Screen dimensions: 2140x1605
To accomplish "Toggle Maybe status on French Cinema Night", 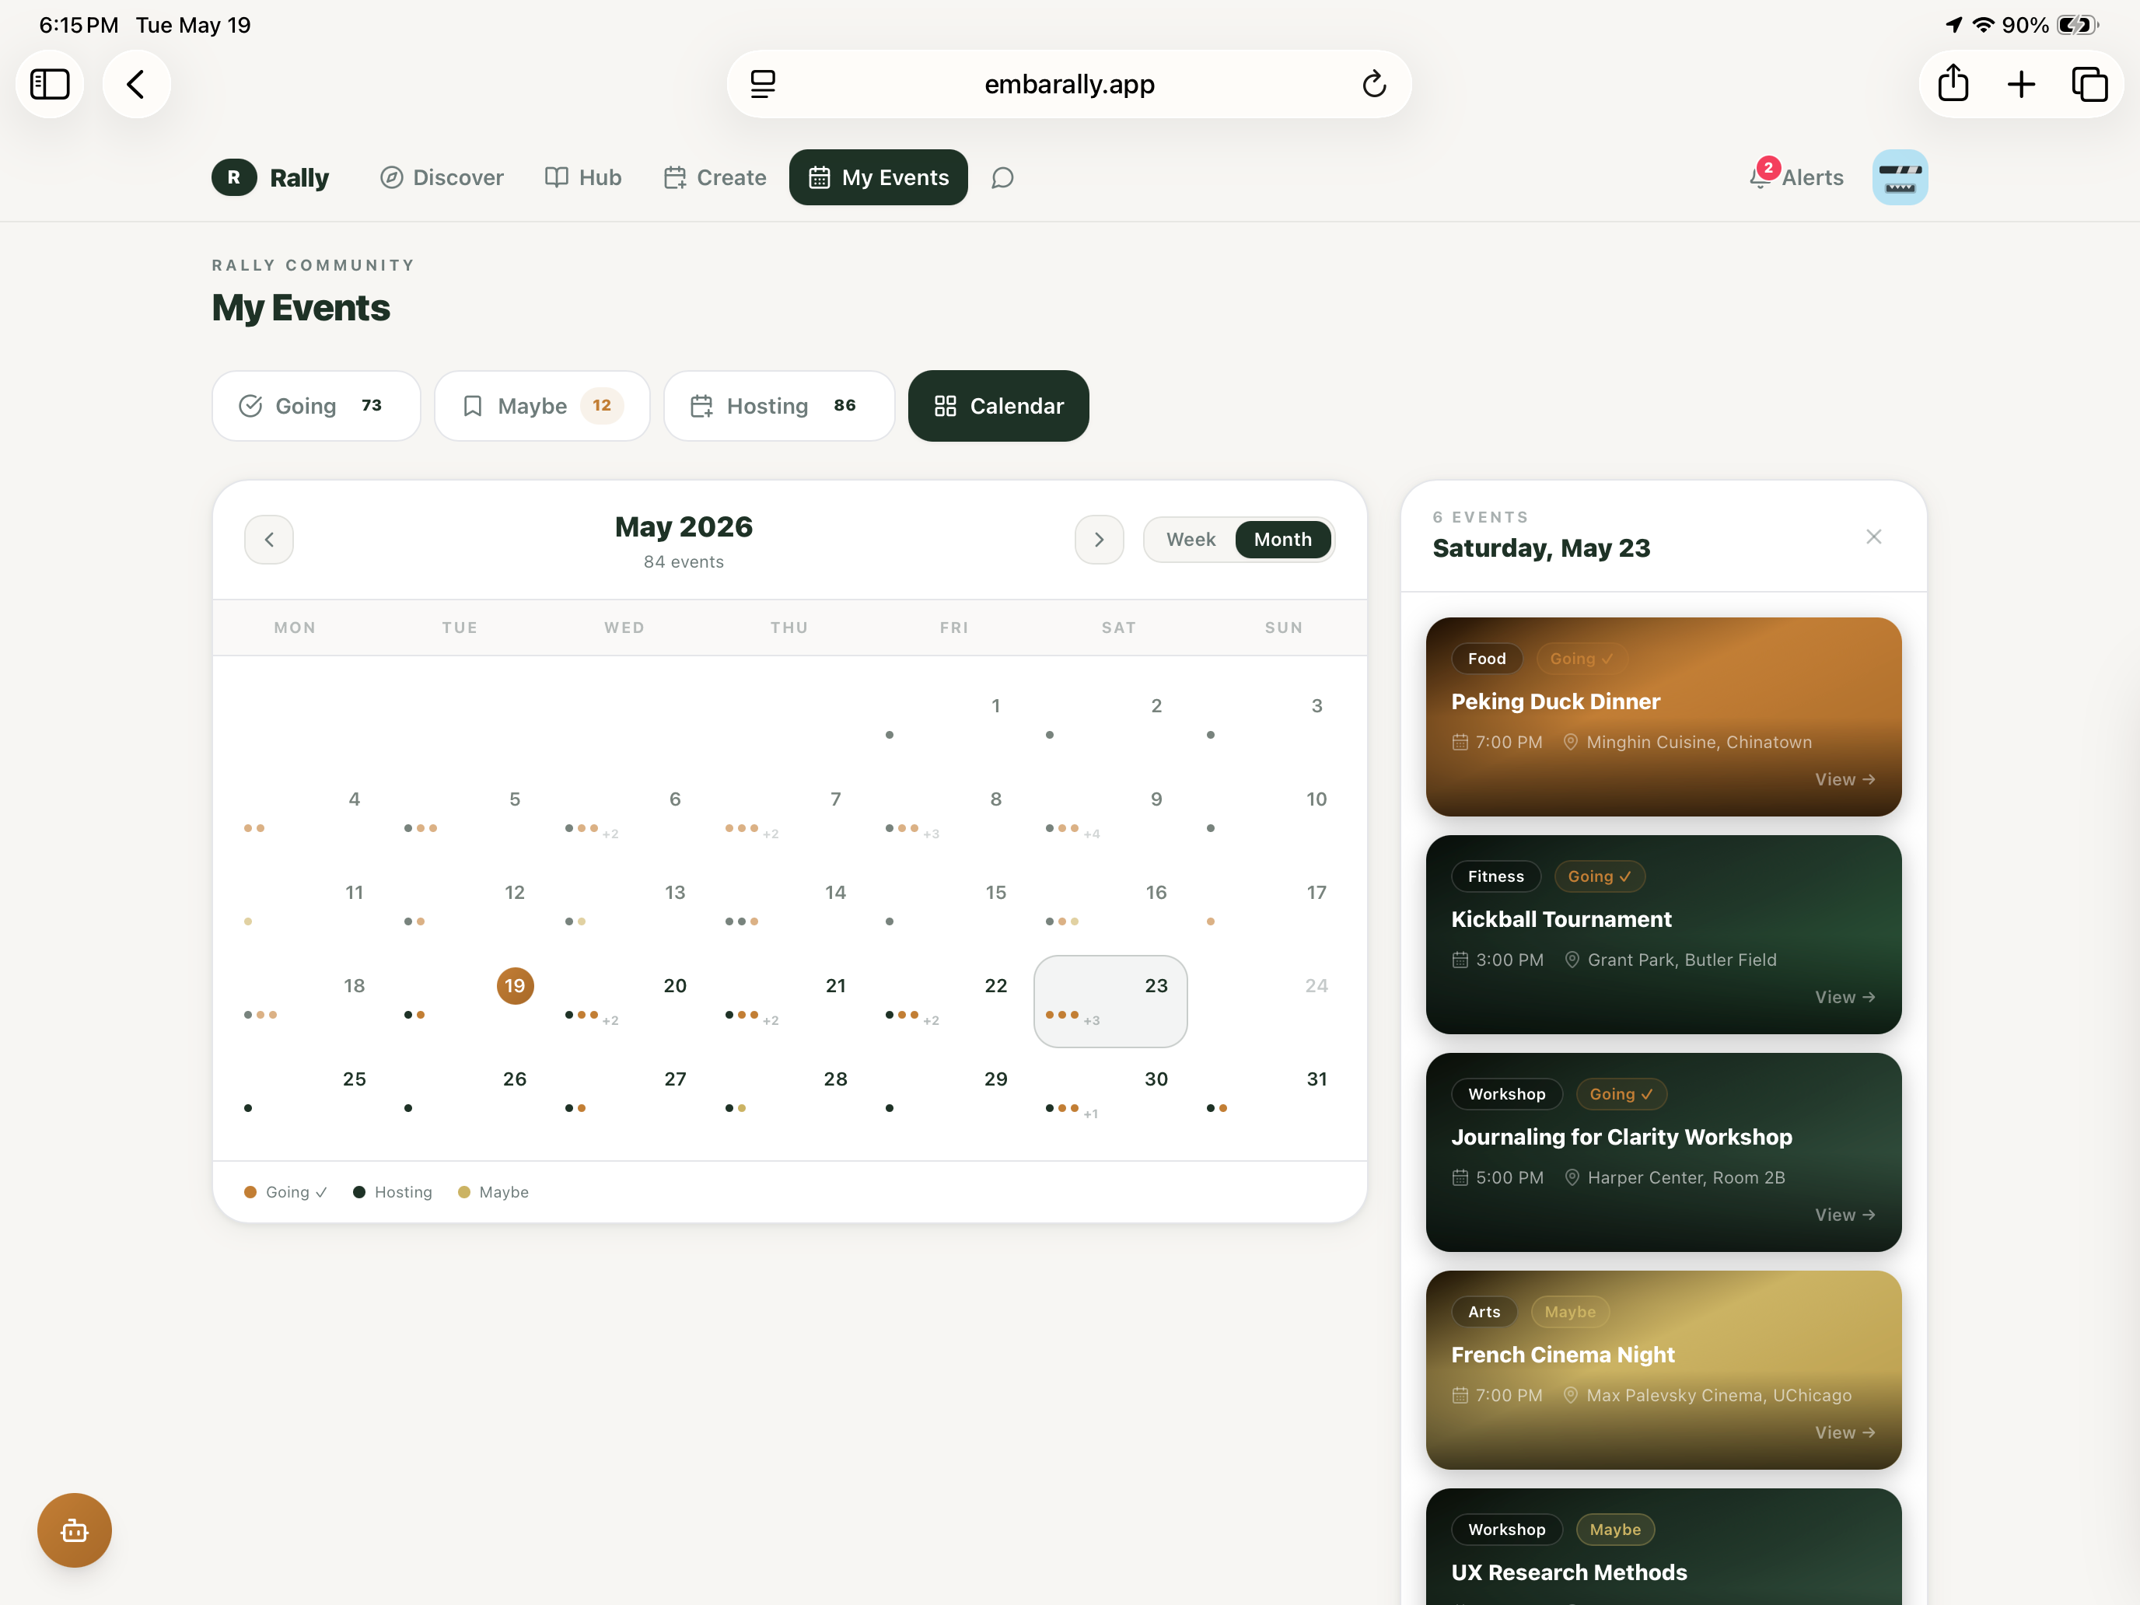I will pos(1569,1311).
